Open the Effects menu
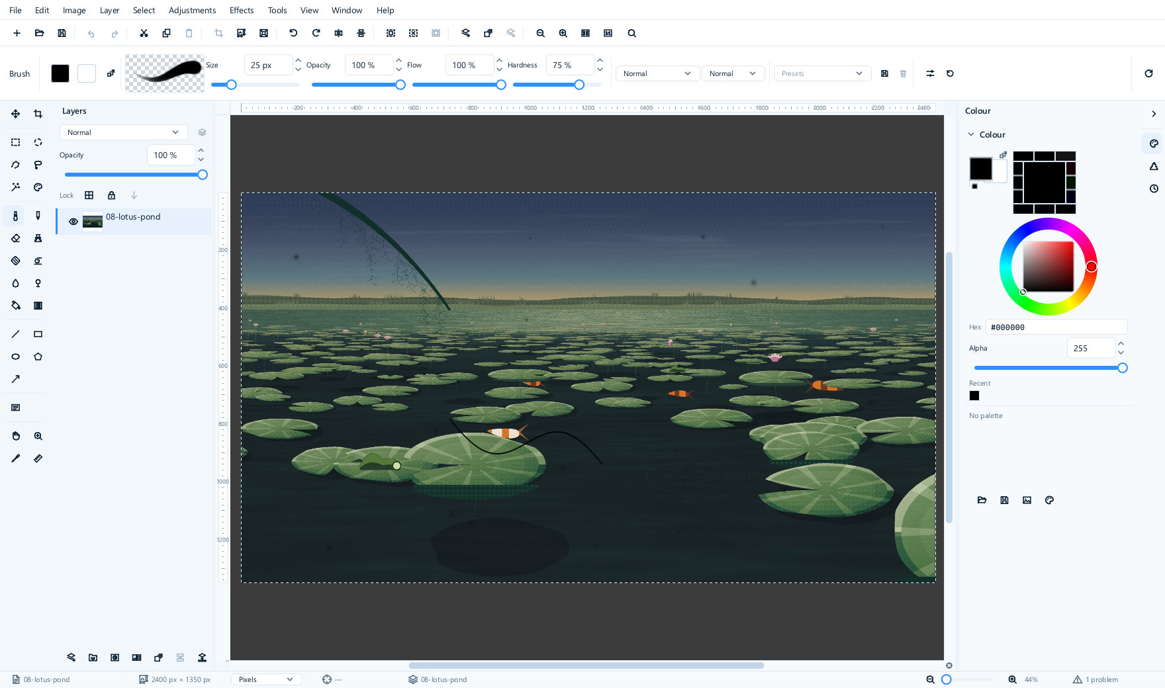Image resolution: width=1165 pixels, height=688 pixels. click(x=242, y=10)
